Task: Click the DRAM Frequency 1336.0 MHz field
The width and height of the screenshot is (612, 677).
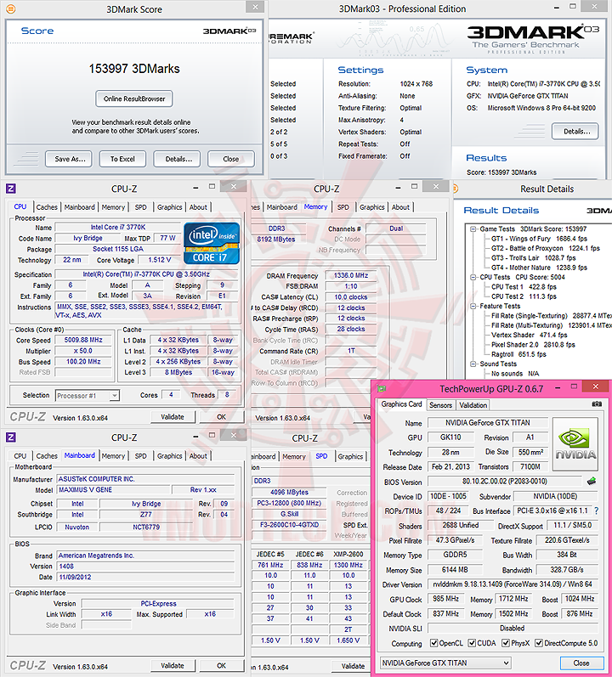Action: click(351, 275)
